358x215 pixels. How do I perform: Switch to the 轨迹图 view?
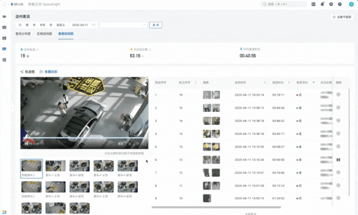(x=27, y=72)
